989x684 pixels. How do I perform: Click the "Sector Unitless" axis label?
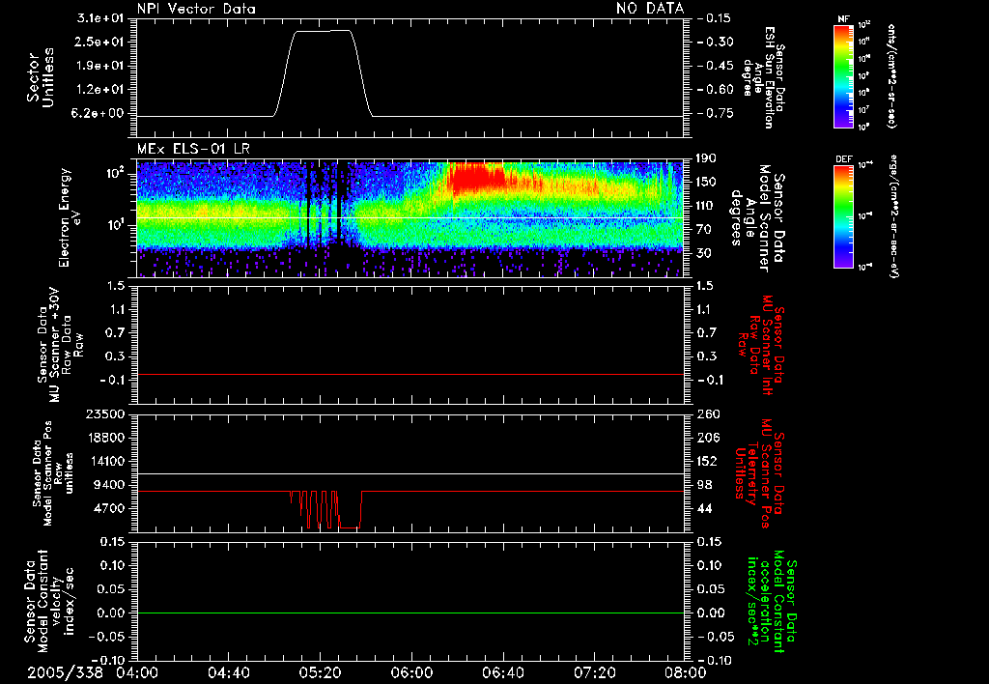[40, 77]
